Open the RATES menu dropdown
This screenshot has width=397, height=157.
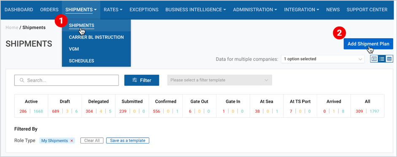(113, 10)
